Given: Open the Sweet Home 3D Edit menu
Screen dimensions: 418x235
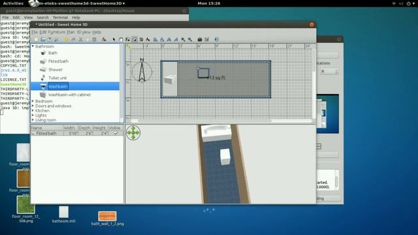Looking at the screenshot, I should coord(43,32).
